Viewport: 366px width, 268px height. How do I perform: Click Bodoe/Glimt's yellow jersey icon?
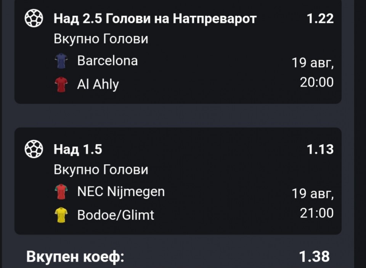point(61,215)
